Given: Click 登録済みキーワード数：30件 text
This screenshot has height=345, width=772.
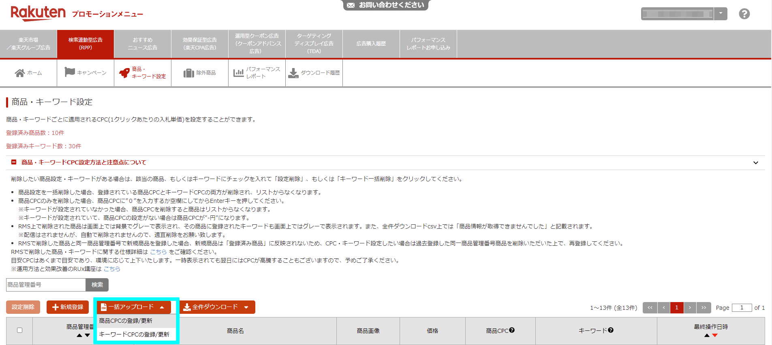Looking at the screenshot, I should [x=44, y=146].
